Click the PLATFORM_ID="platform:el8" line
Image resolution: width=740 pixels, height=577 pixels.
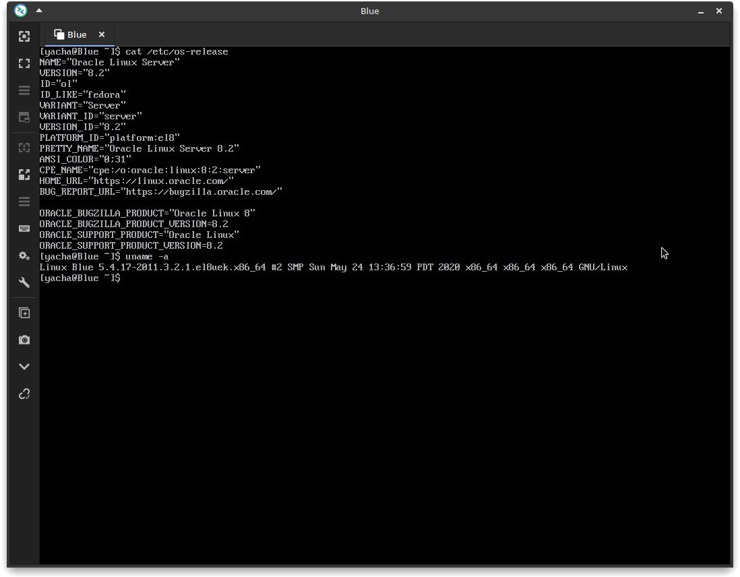click(109, 138)
